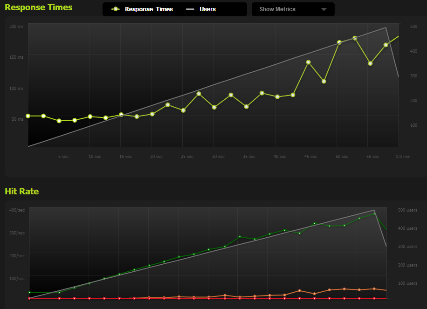
Task: Click the 400 label on Response Times right axis
Action: (413, 51)
